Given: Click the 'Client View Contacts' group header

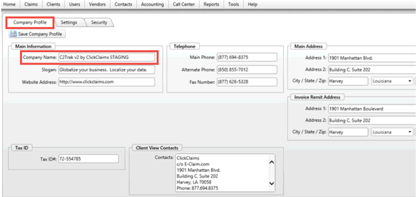Looking at the screenshot, I should 157,148.
